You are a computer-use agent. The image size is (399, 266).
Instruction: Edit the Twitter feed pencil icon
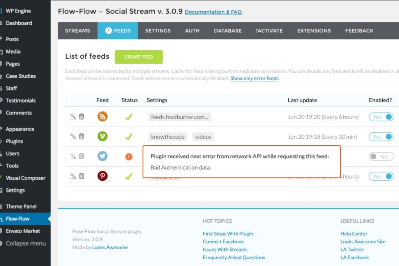[73, 156]
